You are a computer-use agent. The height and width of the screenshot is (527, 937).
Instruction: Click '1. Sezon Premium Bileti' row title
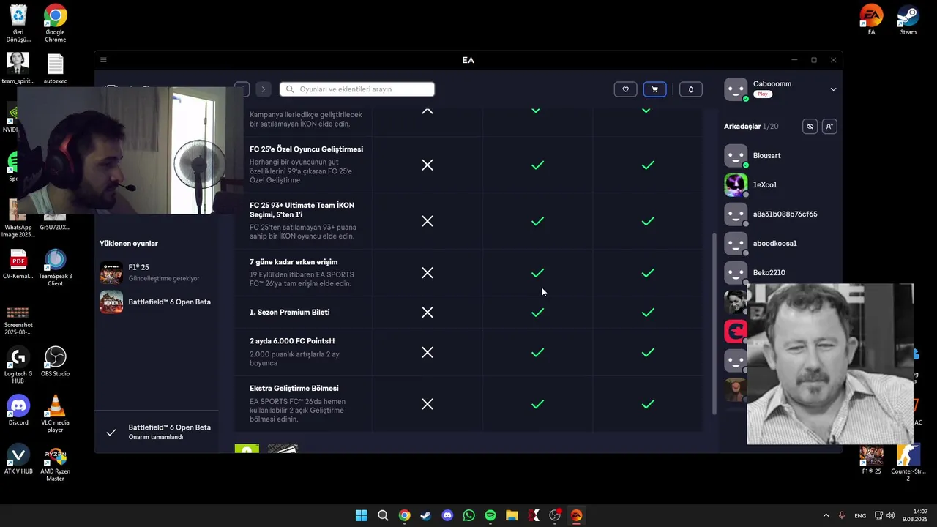[x=290, y=313]
